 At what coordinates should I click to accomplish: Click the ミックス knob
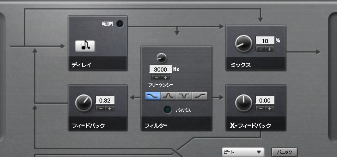243,43
